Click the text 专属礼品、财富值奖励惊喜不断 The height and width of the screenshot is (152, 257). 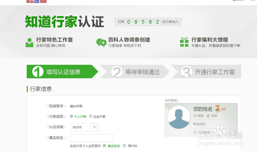216,46
